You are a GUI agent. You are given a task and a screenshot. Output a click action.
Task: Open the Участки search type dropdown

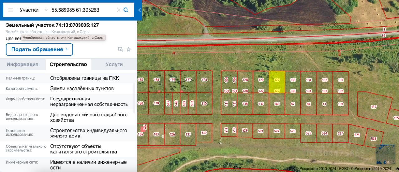tap(33, 10)
